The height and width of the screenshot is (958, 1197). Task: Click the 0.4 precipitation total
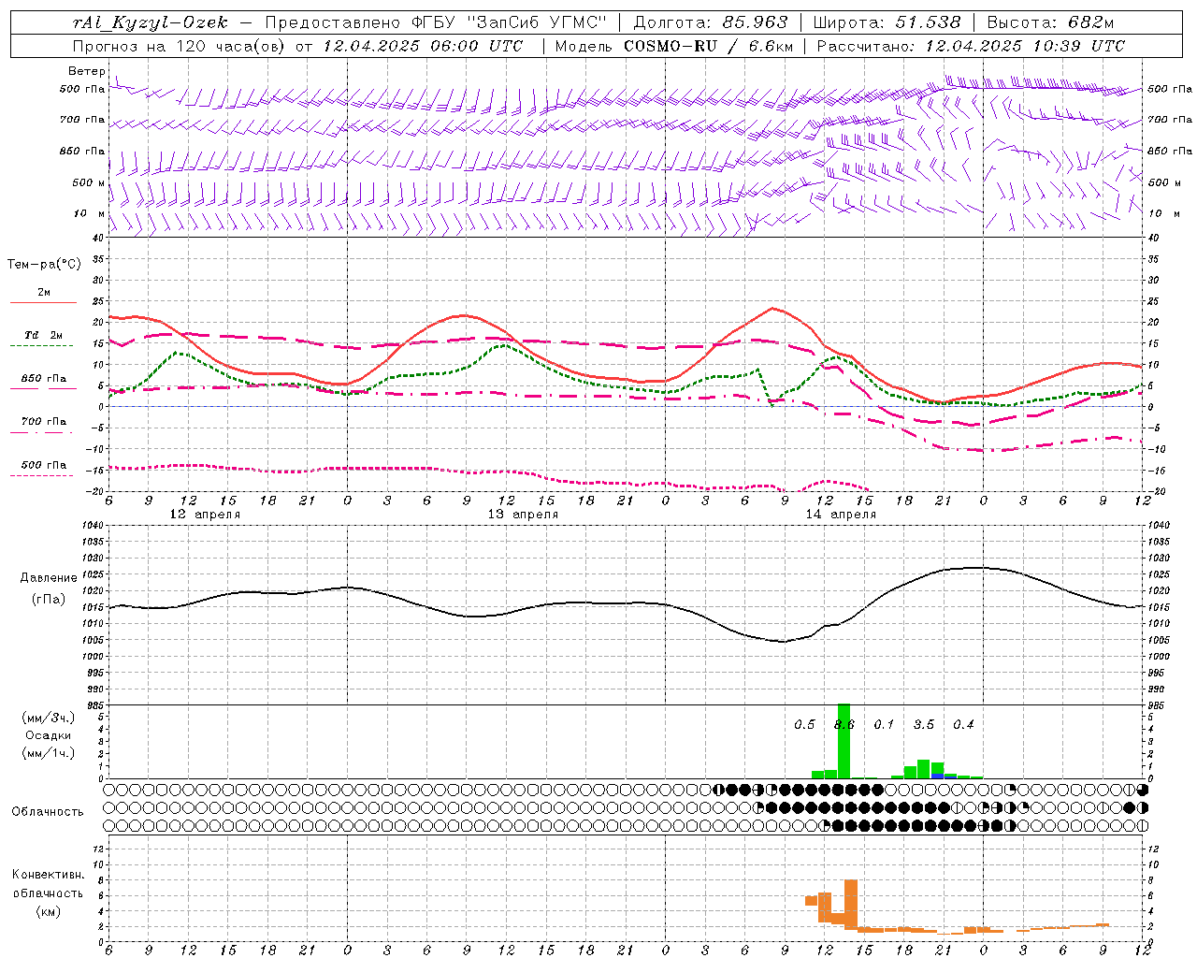pos(963,725)
